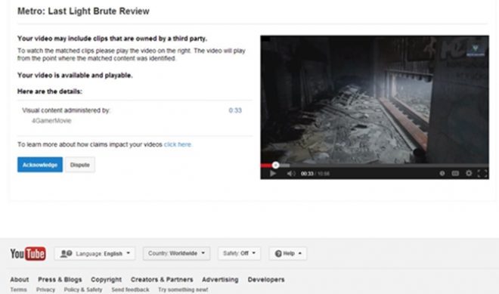Click the video progress scrubber handle
Screen dimensions: 499x294
(x=276, y=165)
